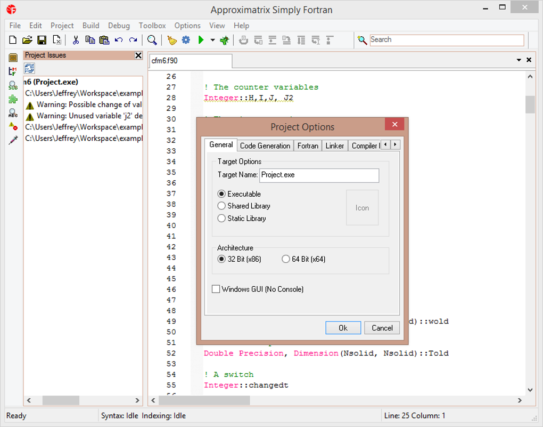Open the Project Outline panel icon in sidebar
543x427 pixels.
click(13, 58)
